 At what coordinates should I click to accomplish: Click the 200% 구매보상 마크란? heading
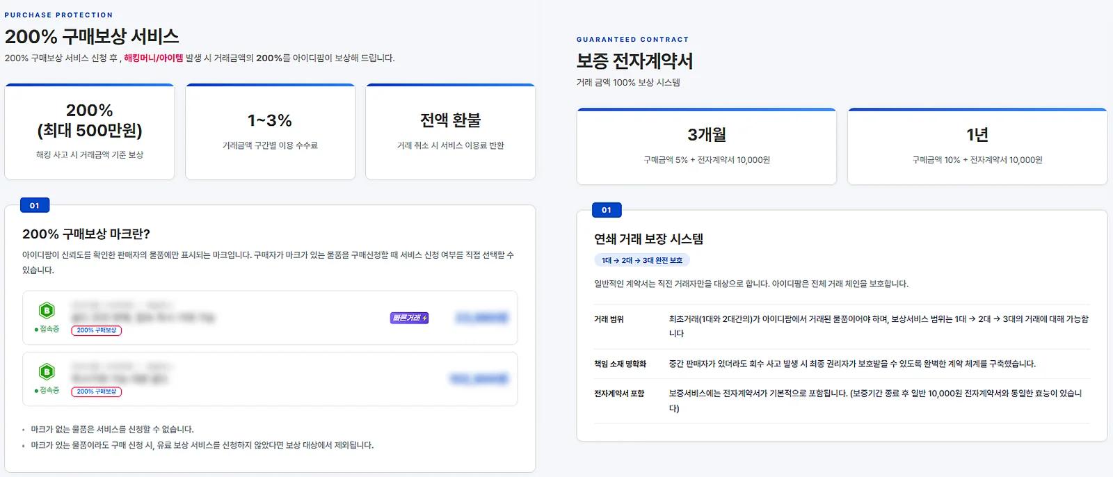pos(86,234)
